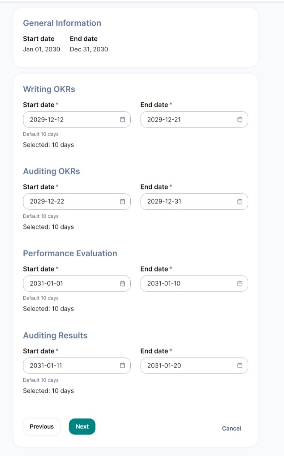Click calendar icon in Auditing OKRs start date

coord(123,201)
